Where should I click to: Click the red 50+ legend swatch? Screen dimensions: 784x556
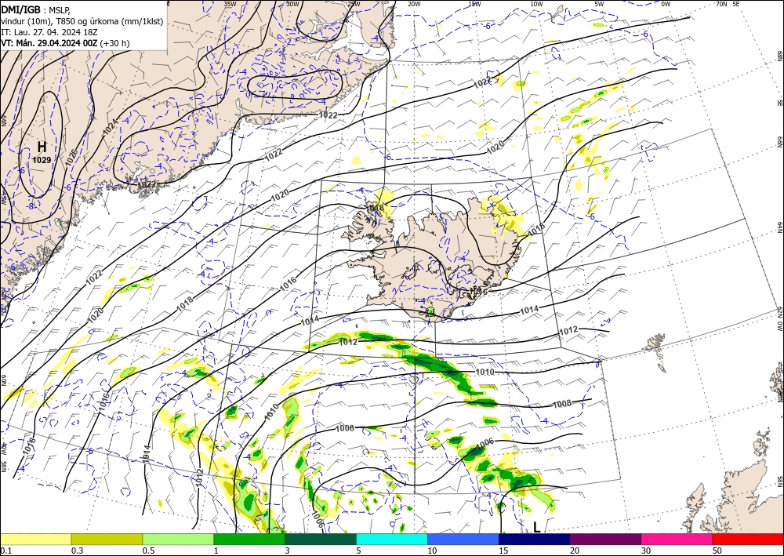748,539
